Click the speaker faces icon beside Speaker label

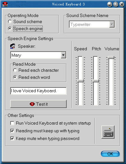point(12,46)
